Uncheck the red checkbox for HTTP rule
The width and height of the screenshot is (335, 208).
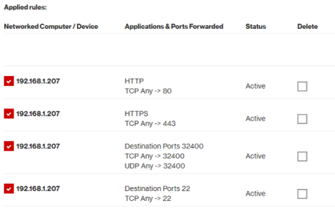9,81
